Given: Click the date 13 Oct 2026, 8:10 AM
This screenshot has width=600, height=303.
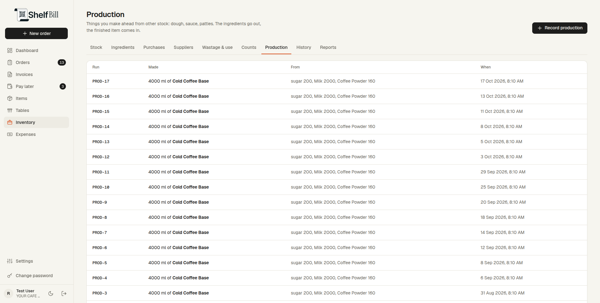Looking at the screenshot, I should click(502, 96).
